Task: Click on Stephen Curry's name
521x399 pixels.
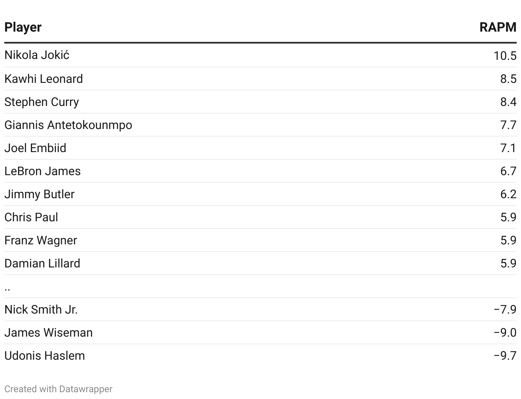Action: click(42, 102)
